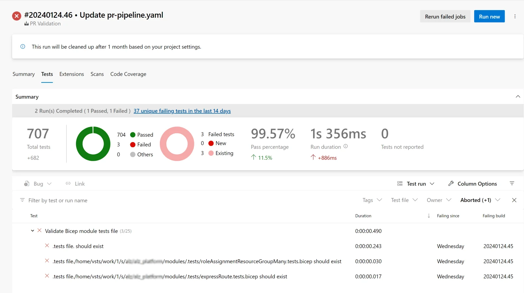
Task: Open the more actions vertical ellipsis menu
Action: [515, 16]
